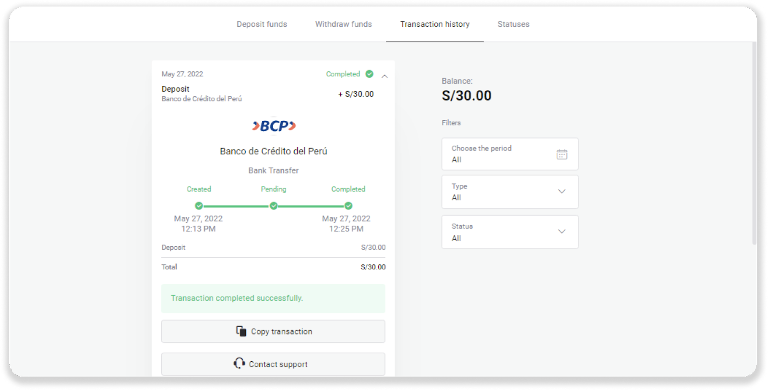Click the page's vertical scrollbar

click(754, 144)
